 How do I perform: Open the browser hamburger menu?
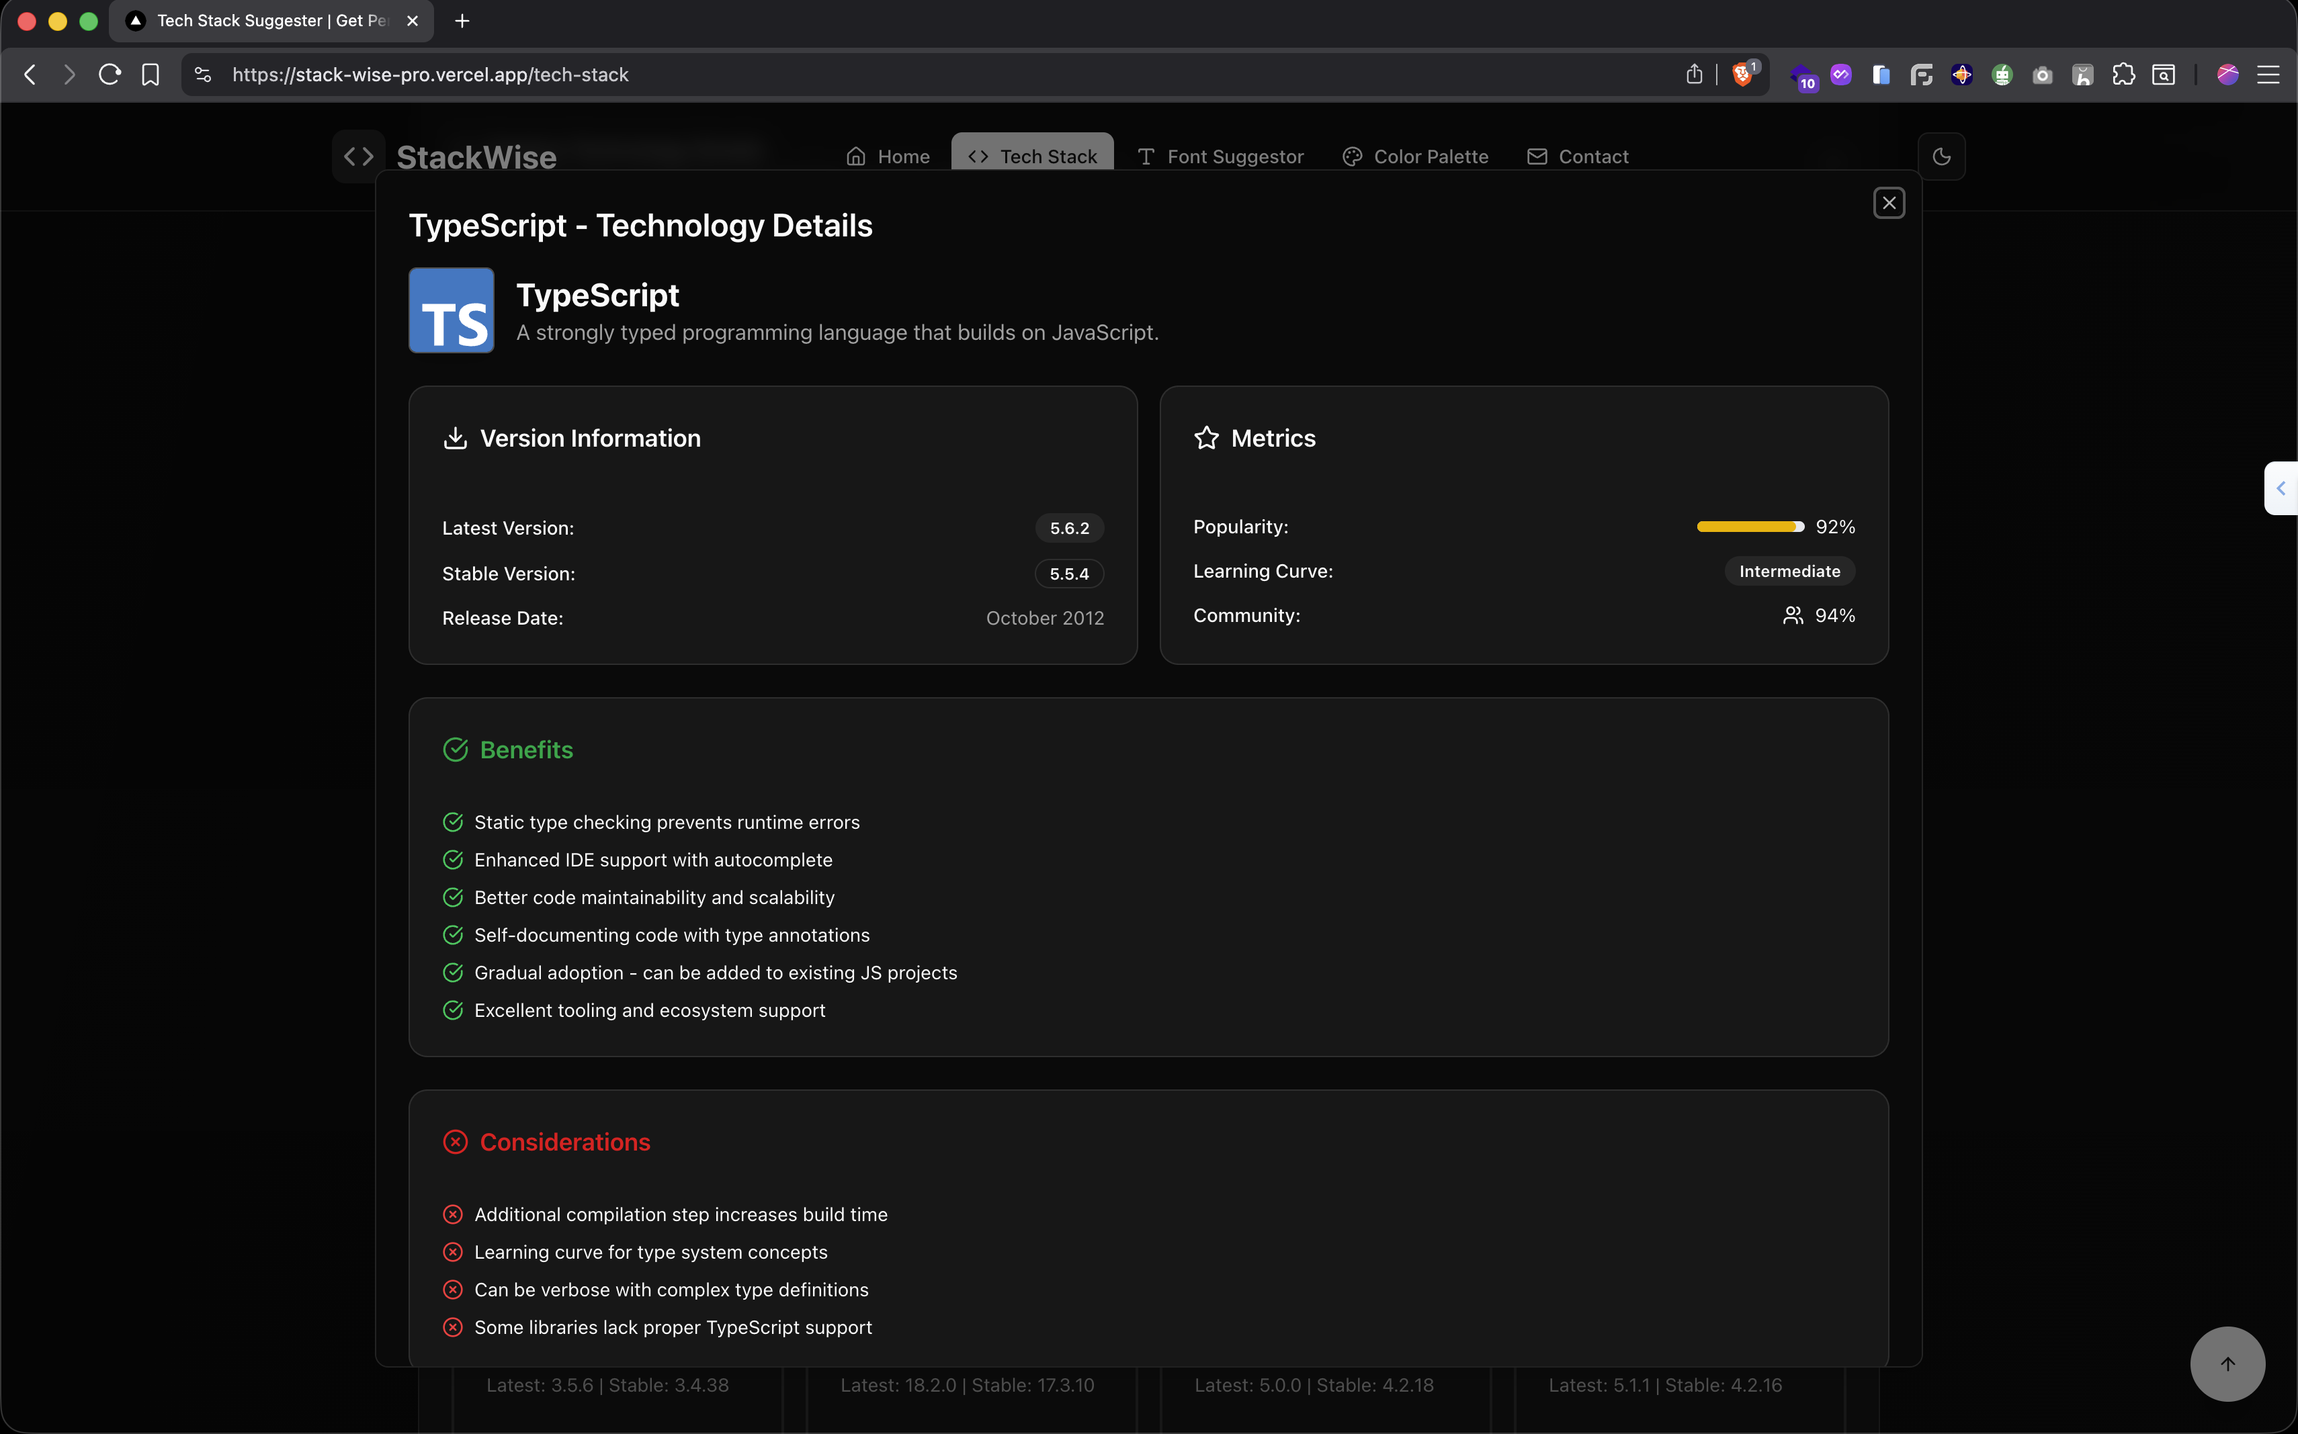click(x=2268, y=75)
